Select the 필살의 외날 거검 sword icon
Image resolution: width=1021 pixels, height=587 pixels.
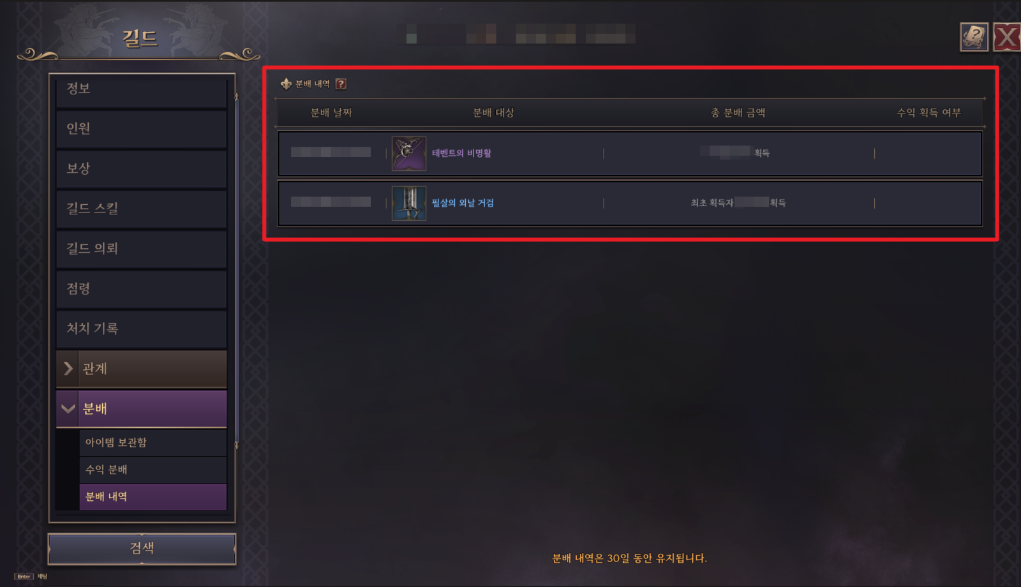click(408, 203)
